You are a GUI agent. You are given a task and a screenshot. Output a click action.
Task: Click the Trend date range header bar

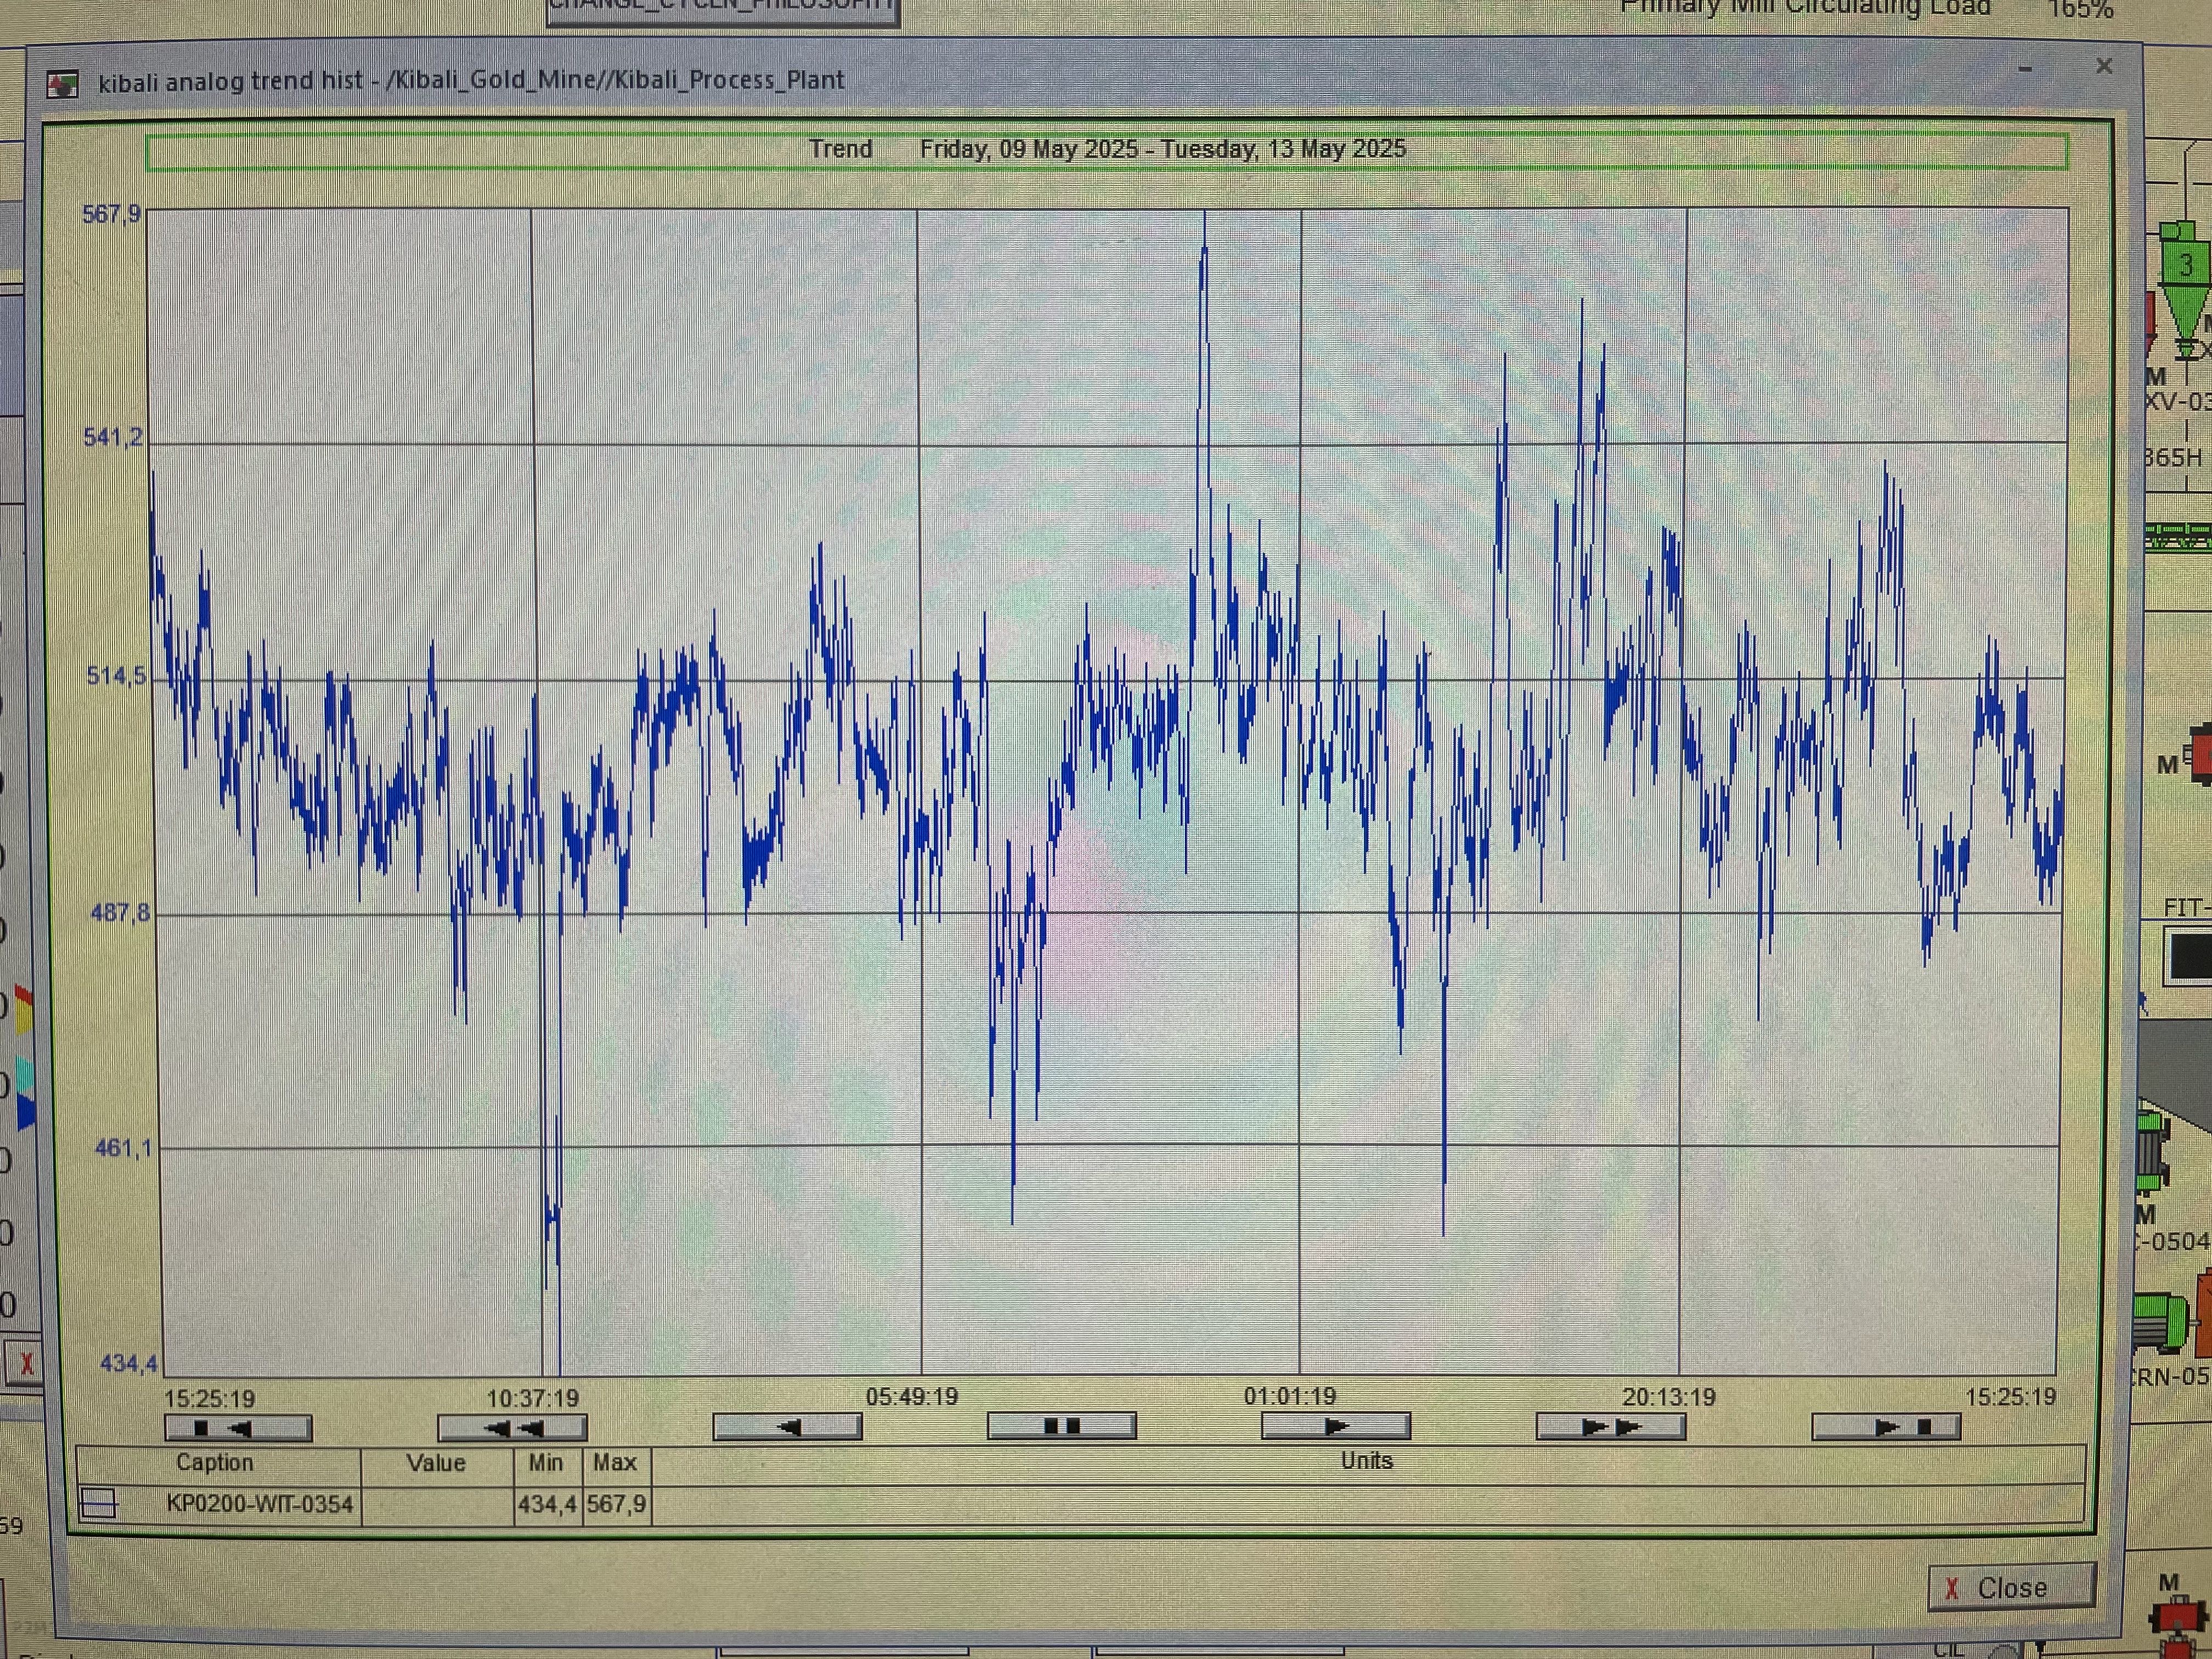point(1106,150)
